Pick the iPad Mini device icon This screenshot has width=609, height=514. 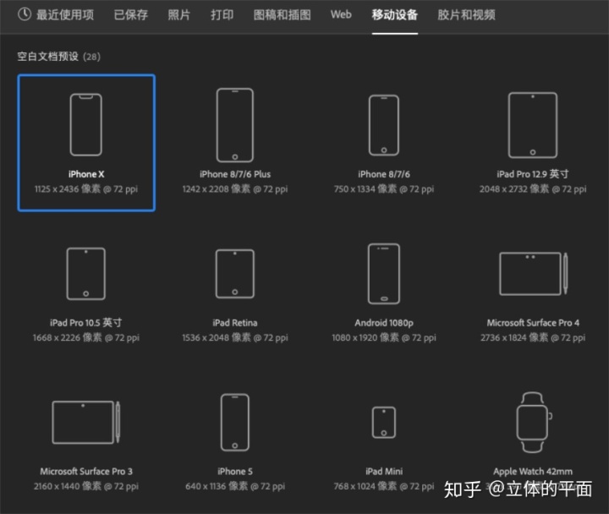pyautogui.click(x=384, y=423)
